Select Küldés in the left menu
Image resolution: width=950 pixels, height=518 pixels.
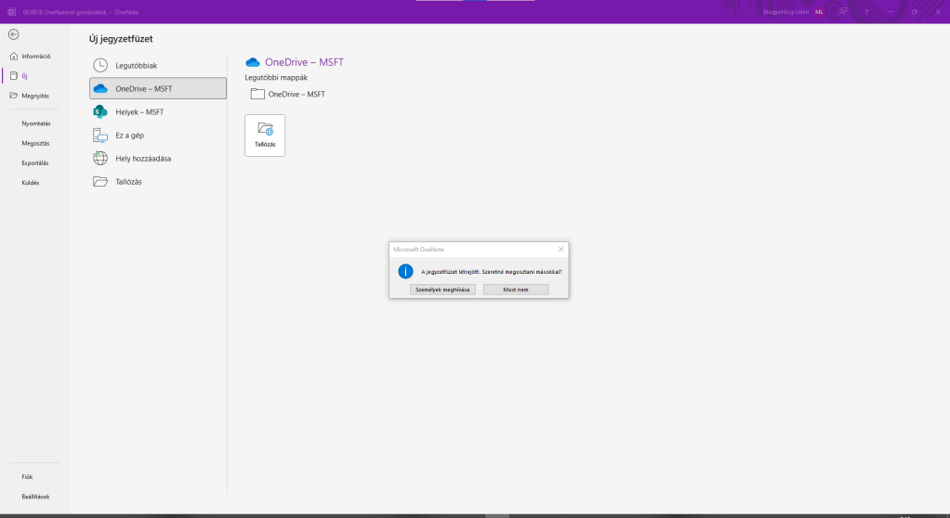pyautogui.click(x=31, y=182)
